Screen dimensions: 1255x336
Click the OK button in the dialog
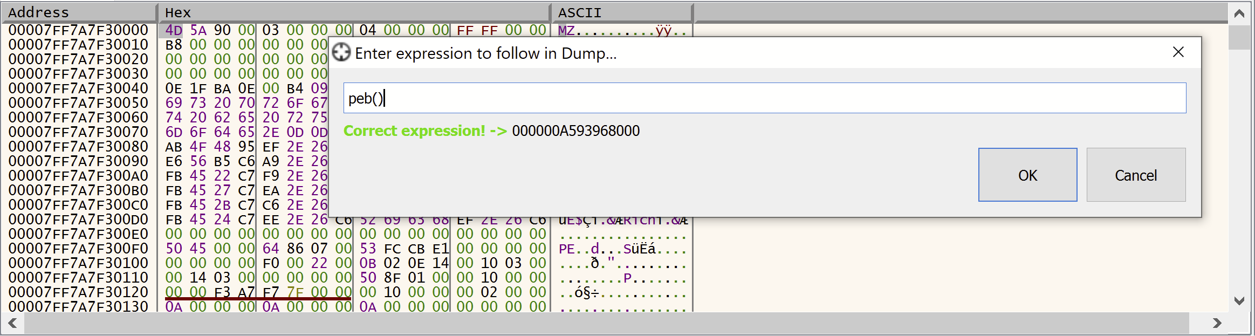pyautogui.click(x=1027, y=175)
